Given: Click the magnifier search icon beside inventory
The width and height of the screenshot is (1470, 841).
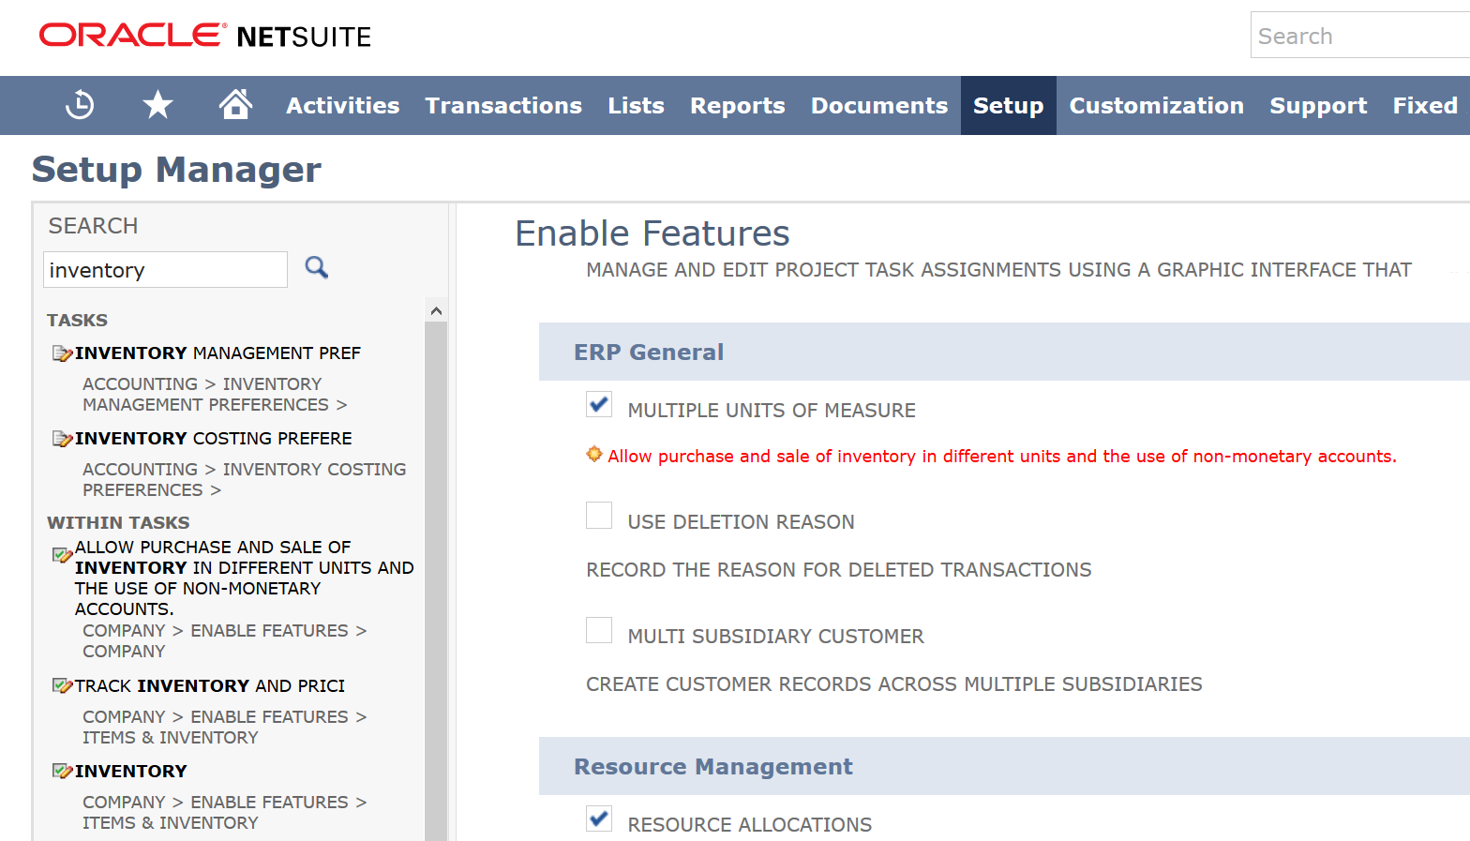Looking at the screenshot, I should (317, 268).
